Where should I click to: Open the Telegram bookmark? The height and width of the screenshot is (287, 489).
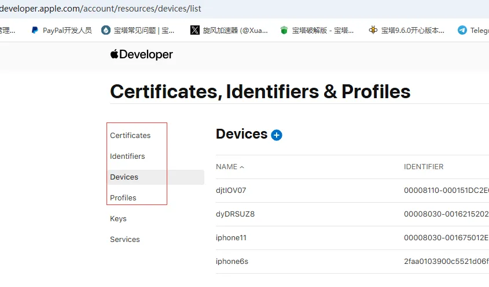pos(473,30)
